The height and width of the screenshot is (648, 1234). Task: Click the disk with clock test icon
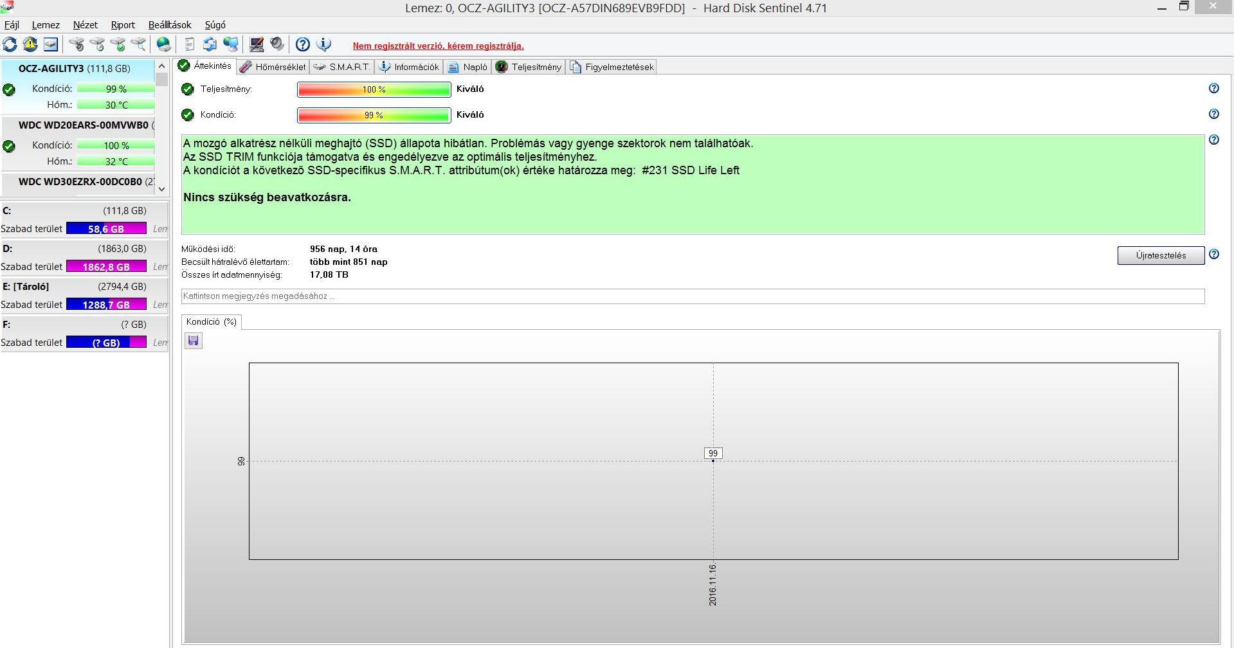coord(97,44)
